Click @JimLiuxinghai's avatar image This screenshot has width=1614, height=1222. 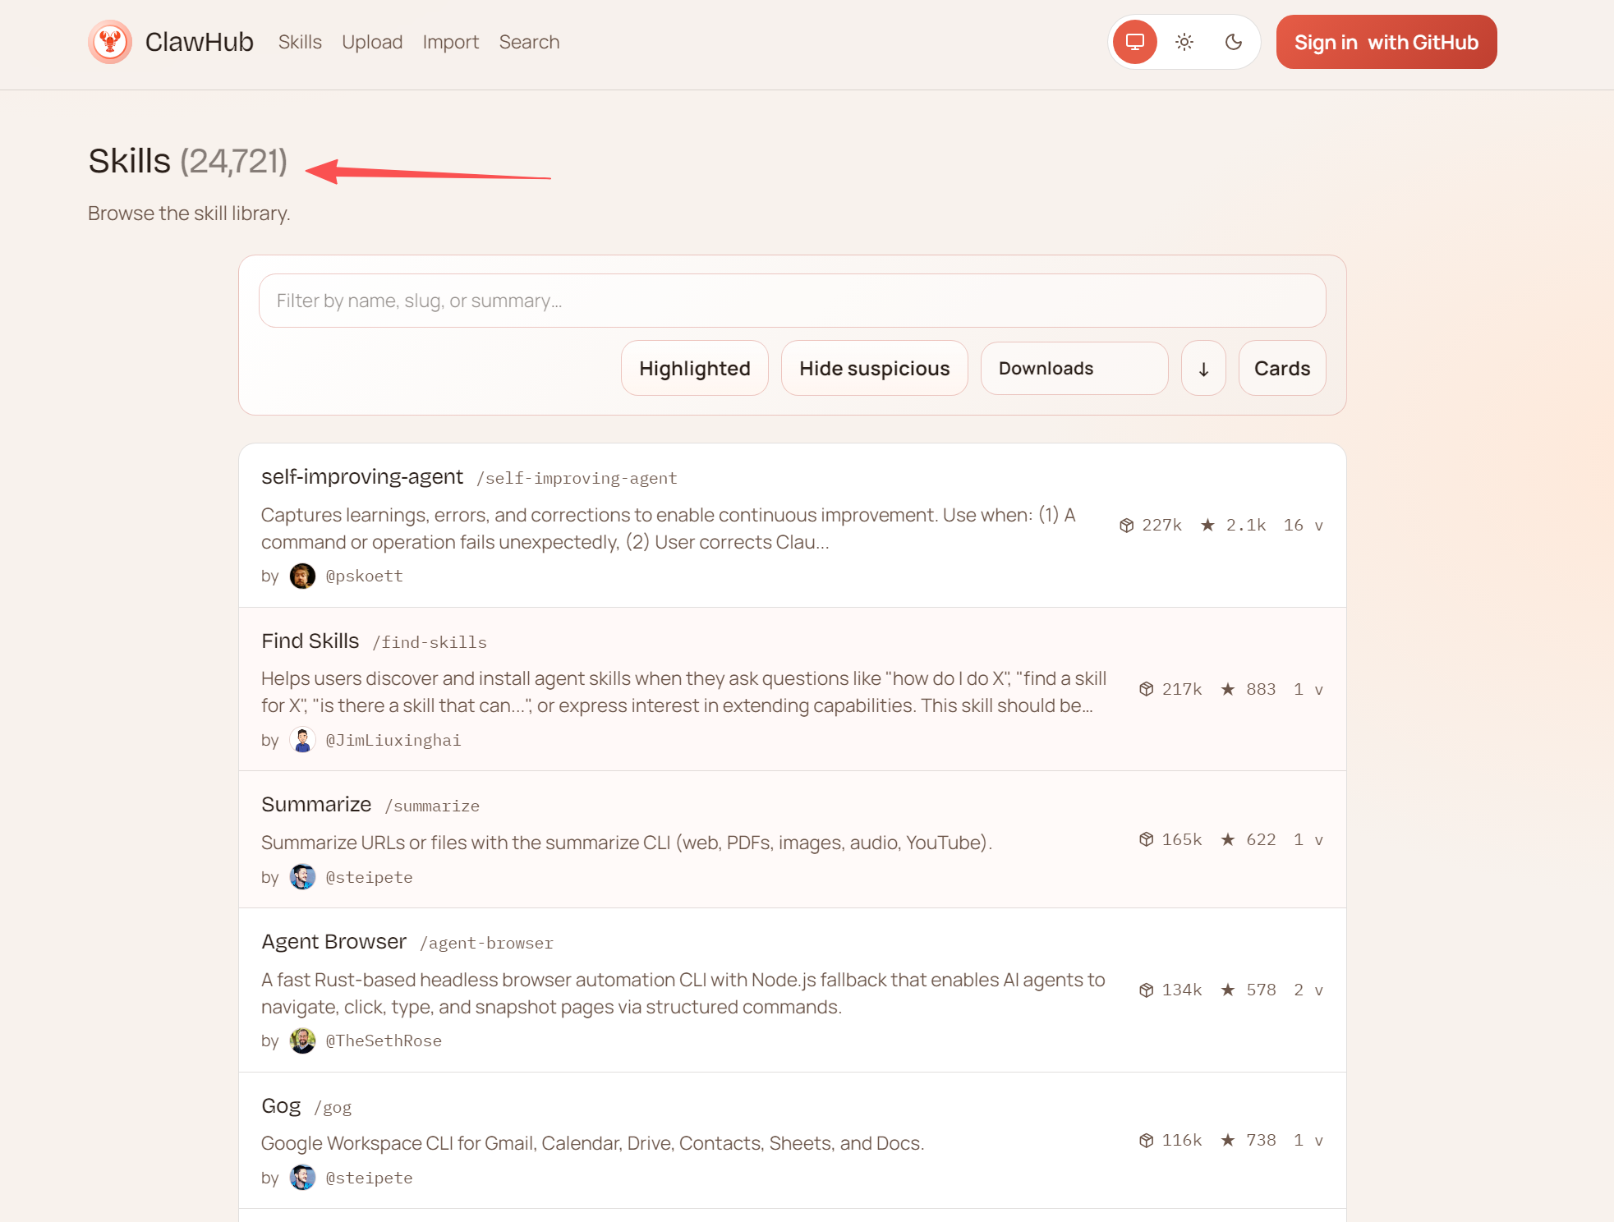click(302, 740)
